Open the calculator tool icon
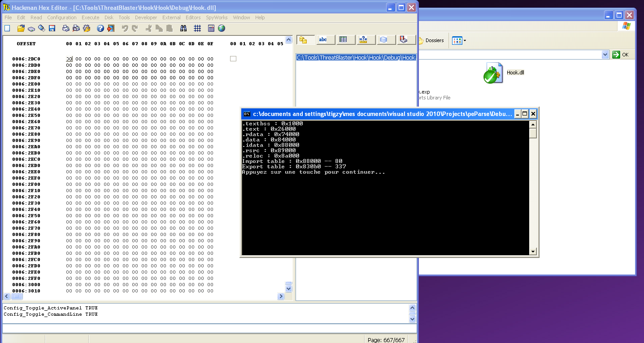 pos(211,29)
